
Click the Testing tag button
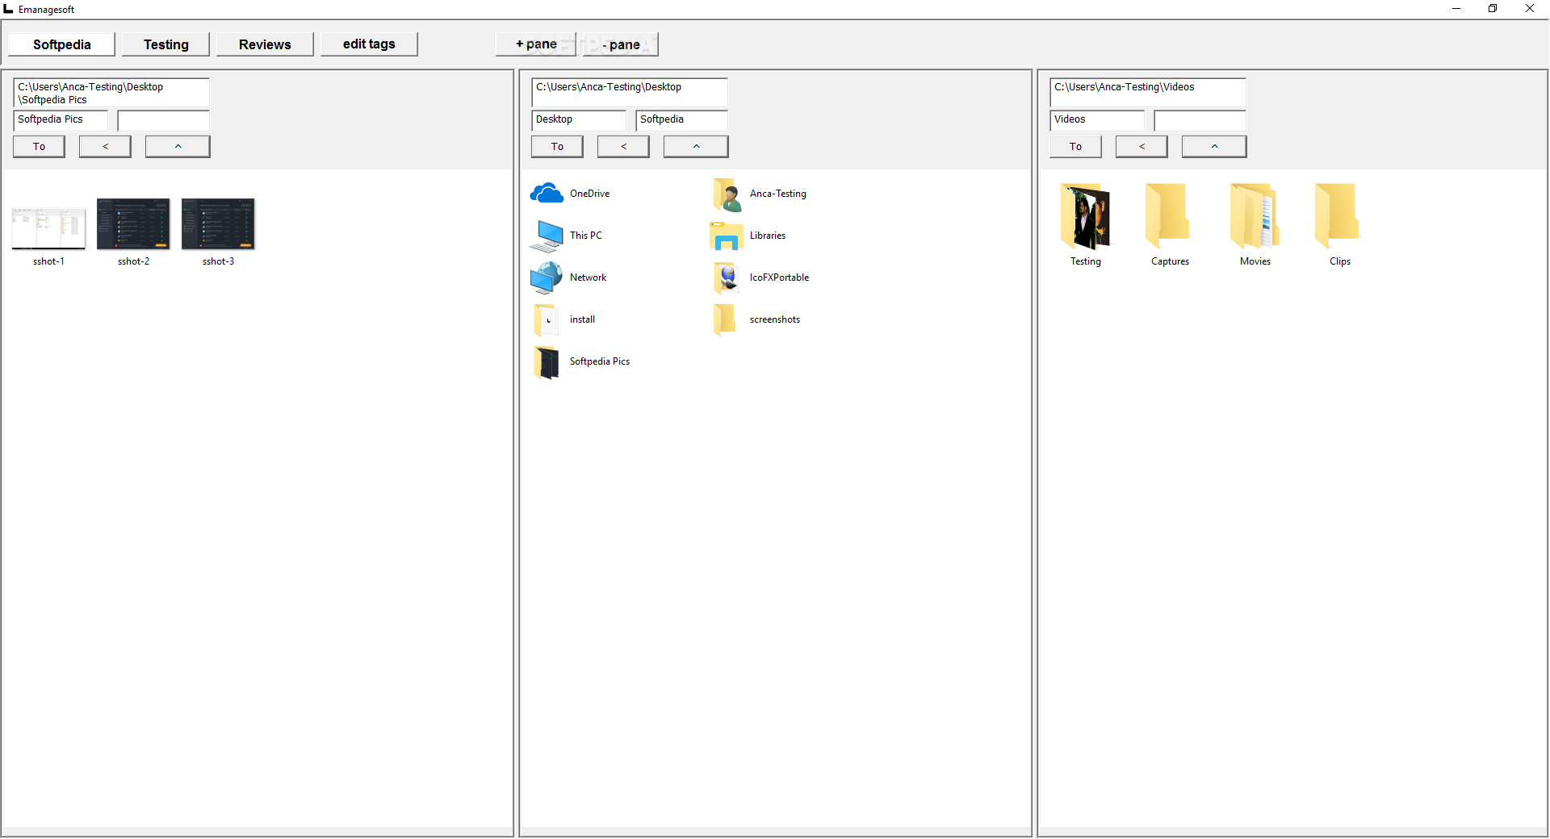click(166, 44)
